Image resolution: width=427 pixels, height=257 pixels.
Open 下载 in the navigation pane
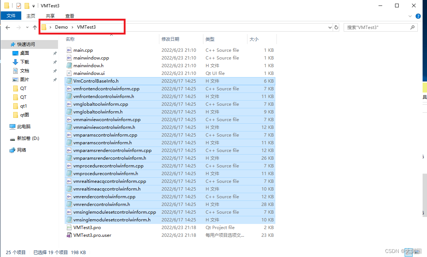(x=25, y=62)
